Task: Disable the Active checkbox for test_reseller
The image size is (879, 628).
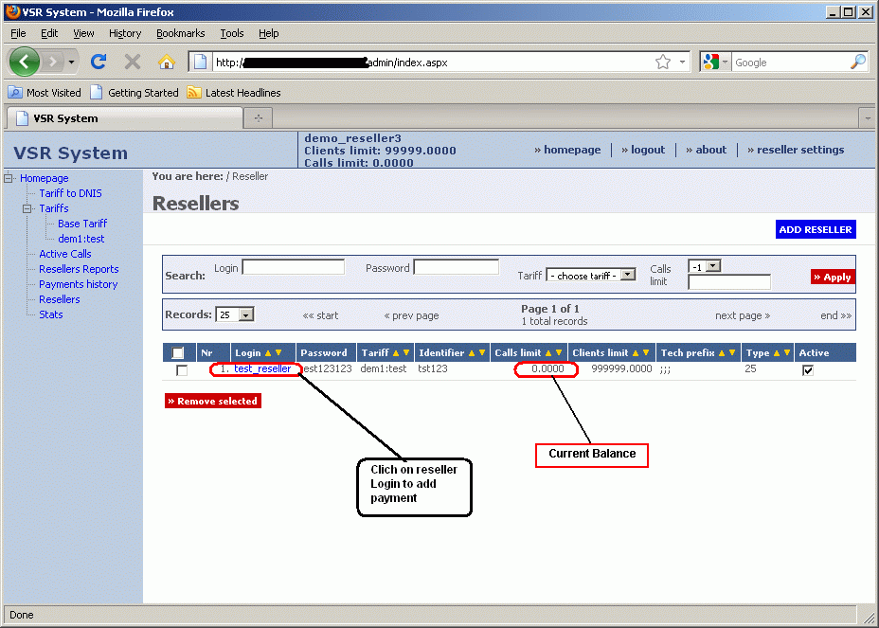Action: coord(808,370)
